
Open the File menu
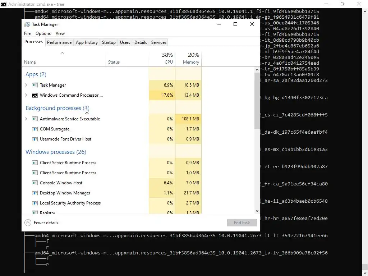[x=27, y=33]
